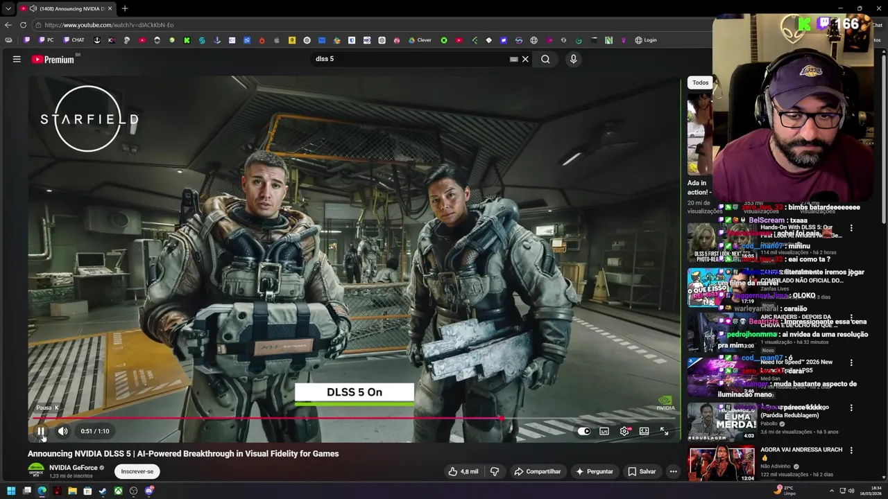The height and width of the screenshot is (499, 888).
Task: Open options for 'AGORA VAI ANDRESSA URACH' video
Action: (851, 450)
